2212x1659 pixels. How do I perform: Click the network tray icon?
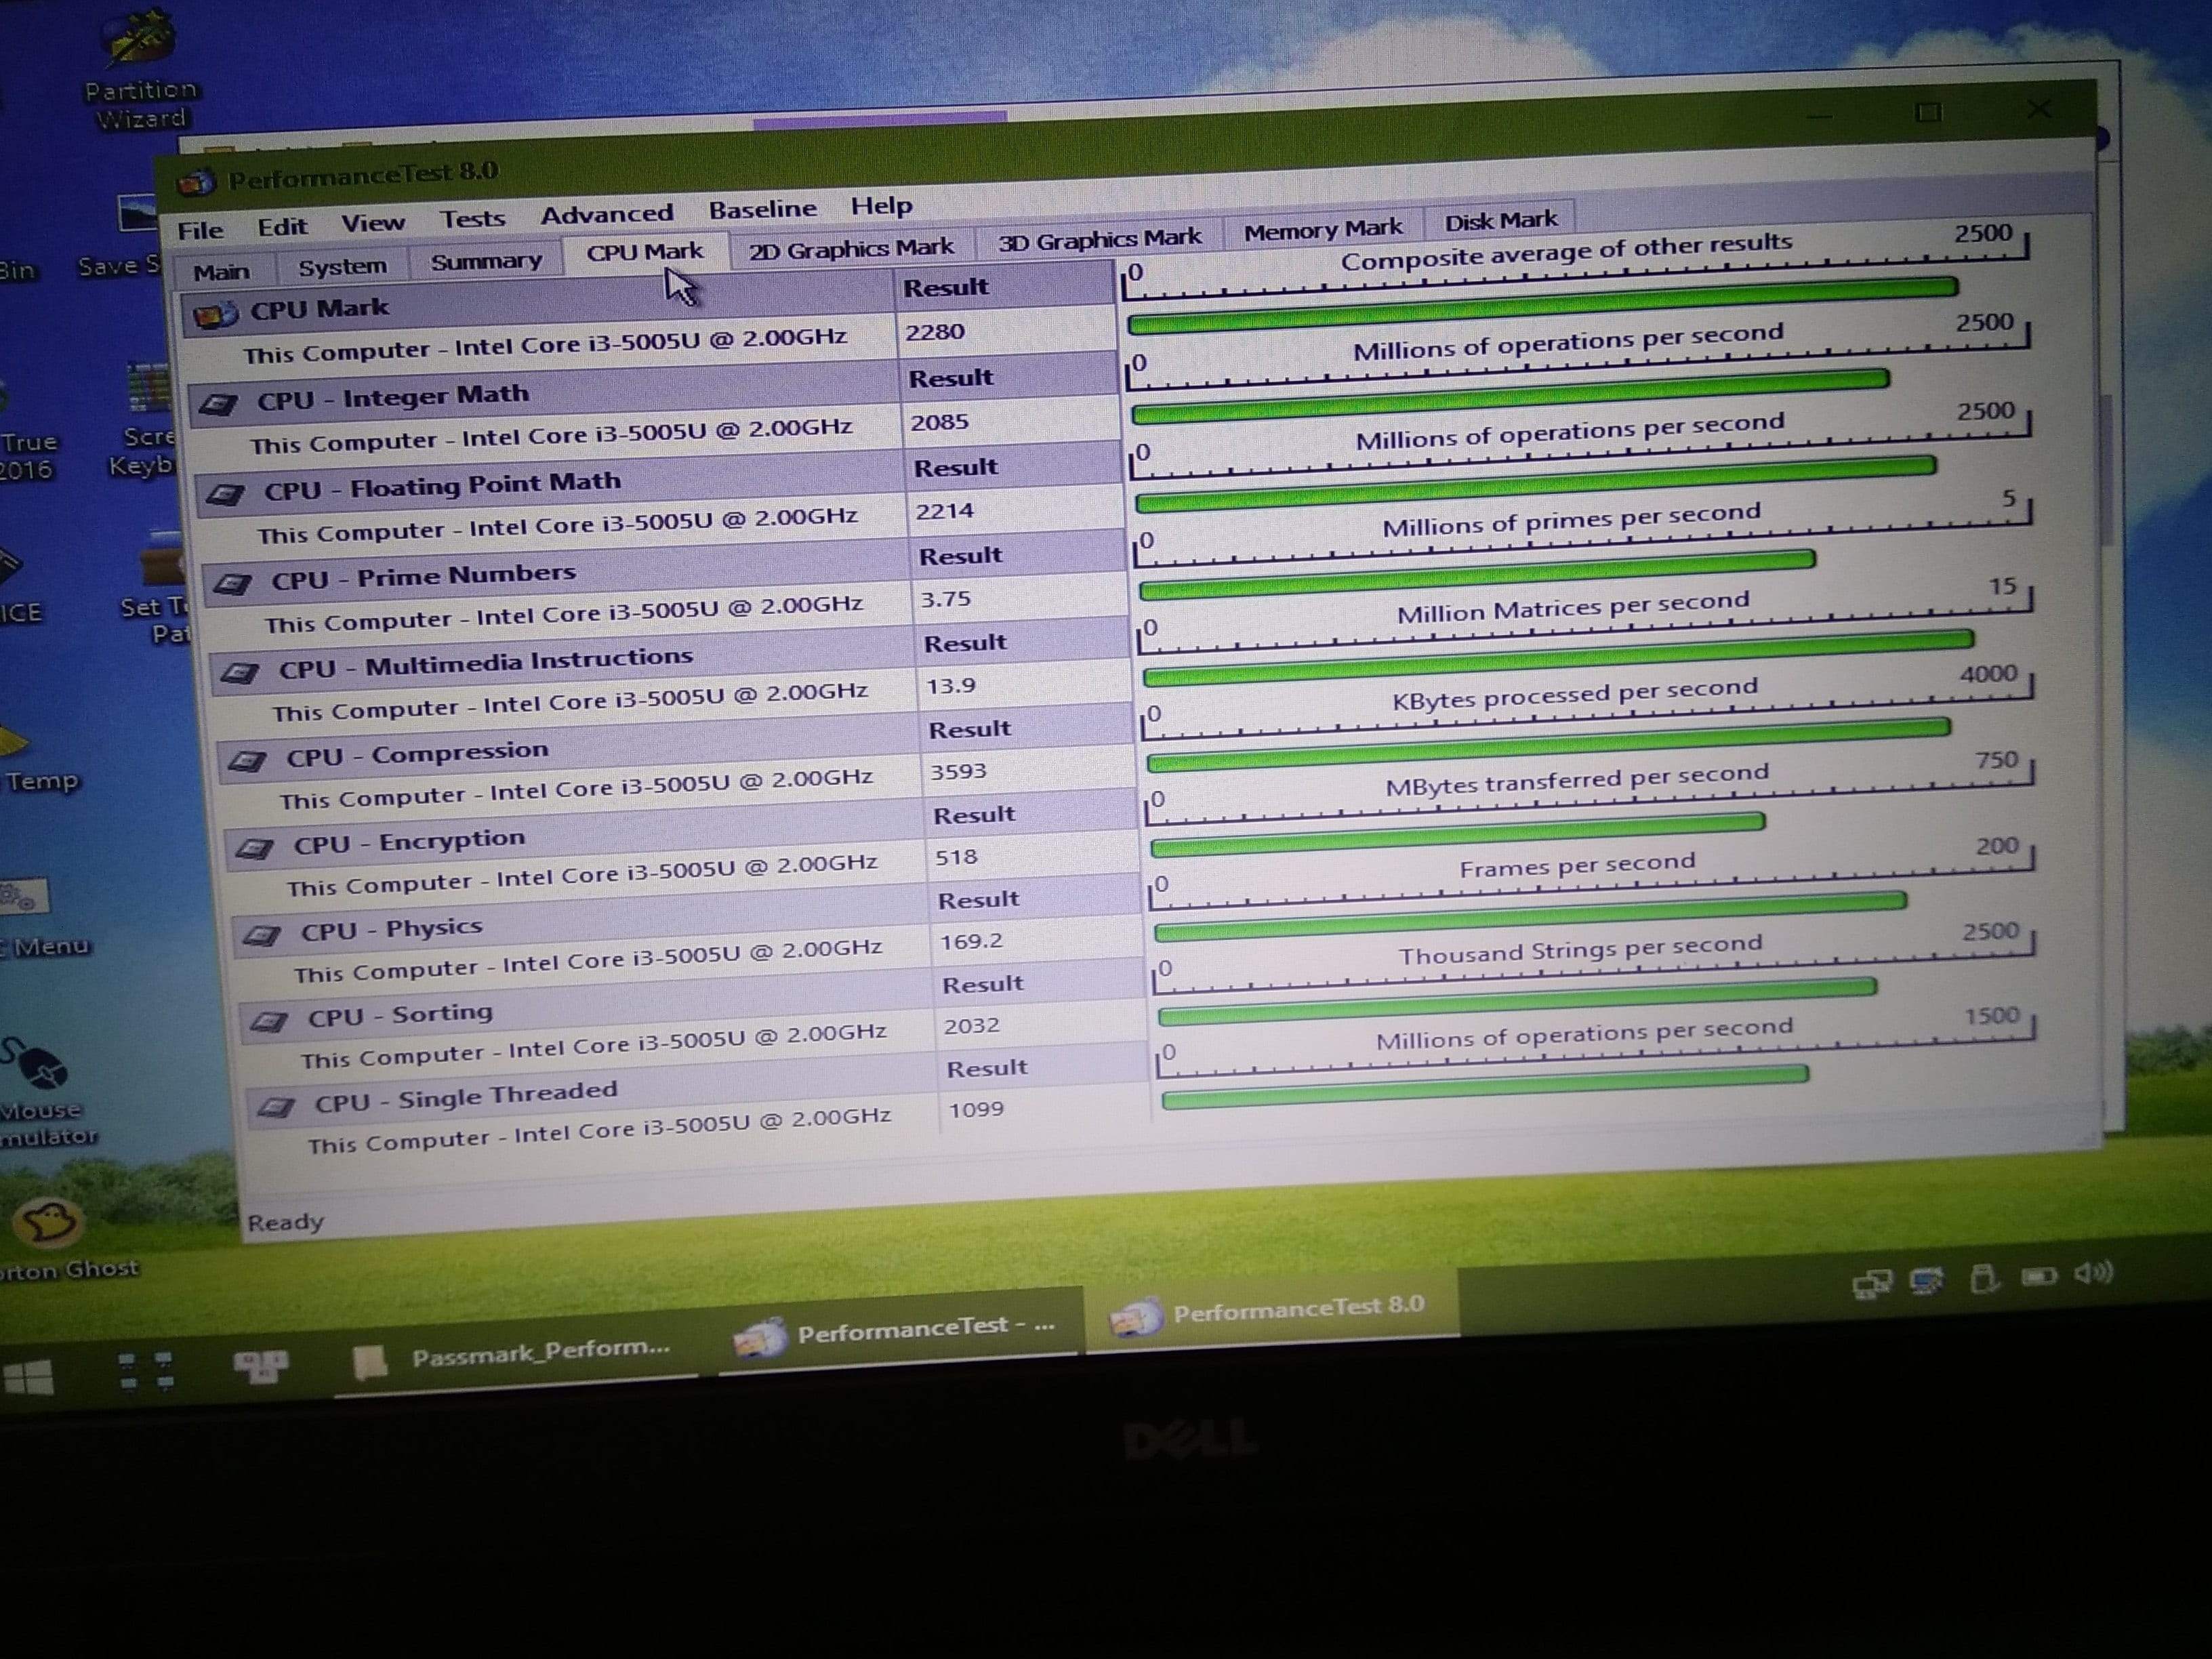click(x=1872, y=1283)
